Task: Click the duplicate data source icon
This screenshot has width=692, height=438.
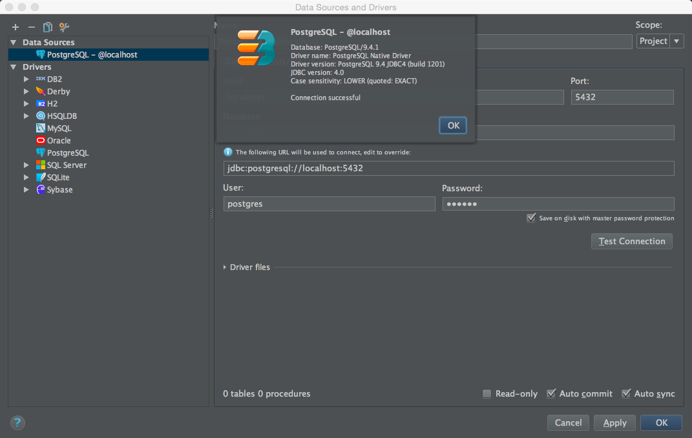Action: coord(48,27)
